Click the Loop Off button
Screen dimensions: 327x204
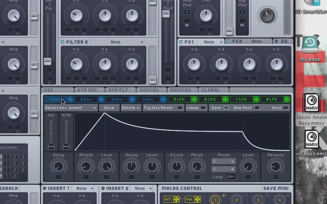tap(231, 177)
